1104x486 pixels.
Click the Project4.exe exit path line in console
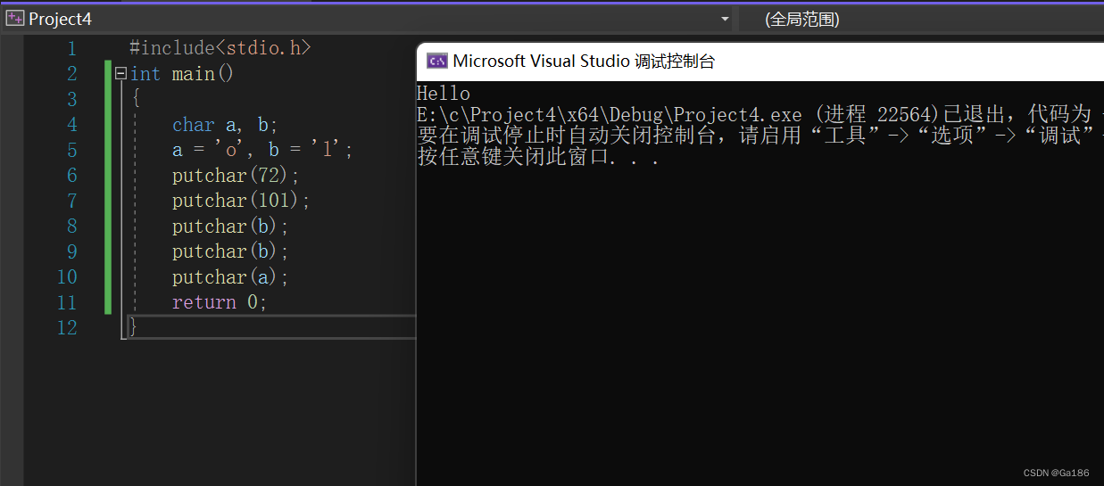760,114
